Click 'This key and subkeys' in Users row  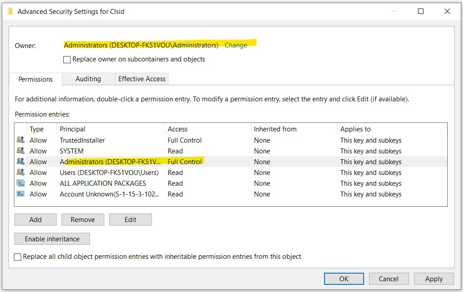coord(371,173)
